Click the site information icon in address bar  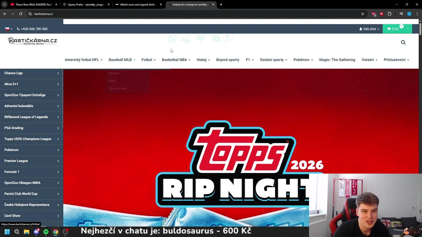click(x=30, y=14)
